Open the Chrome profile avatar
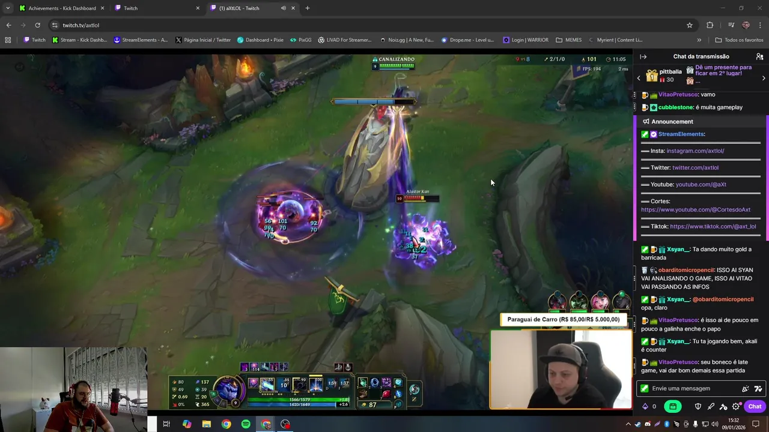 pos(746,25)
